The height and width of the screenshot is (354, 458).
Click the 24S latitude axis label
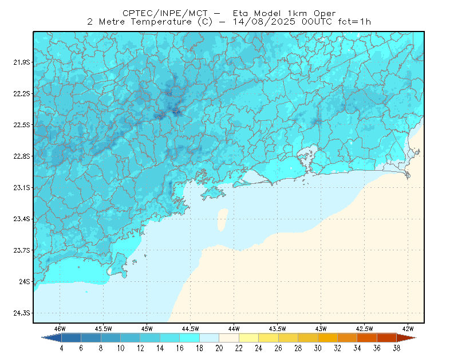point(25,281)
